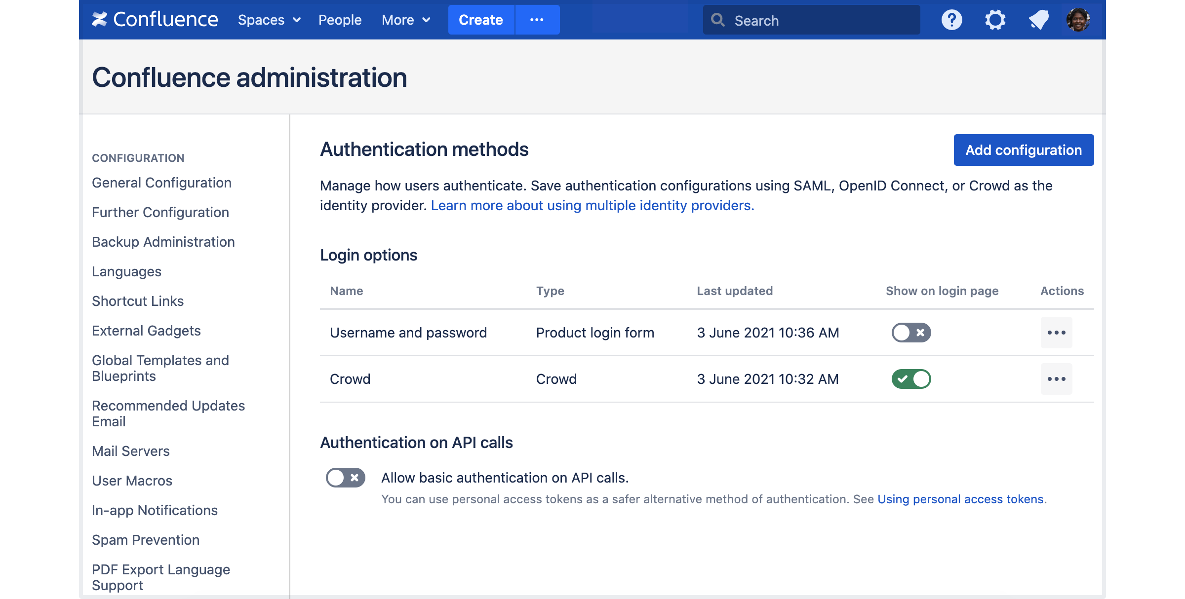Open General Configuration
This screenshot has width=1185, height=599.
click(x=161, y=183)
